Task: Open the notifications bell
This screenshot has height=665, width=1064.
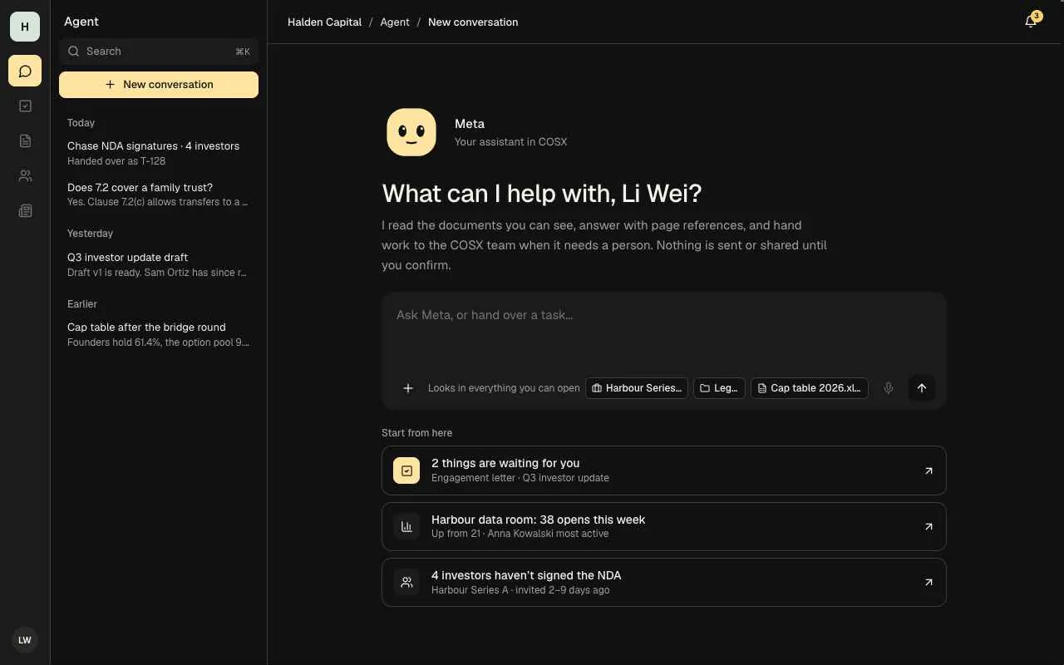Action: coord(1031,22)
